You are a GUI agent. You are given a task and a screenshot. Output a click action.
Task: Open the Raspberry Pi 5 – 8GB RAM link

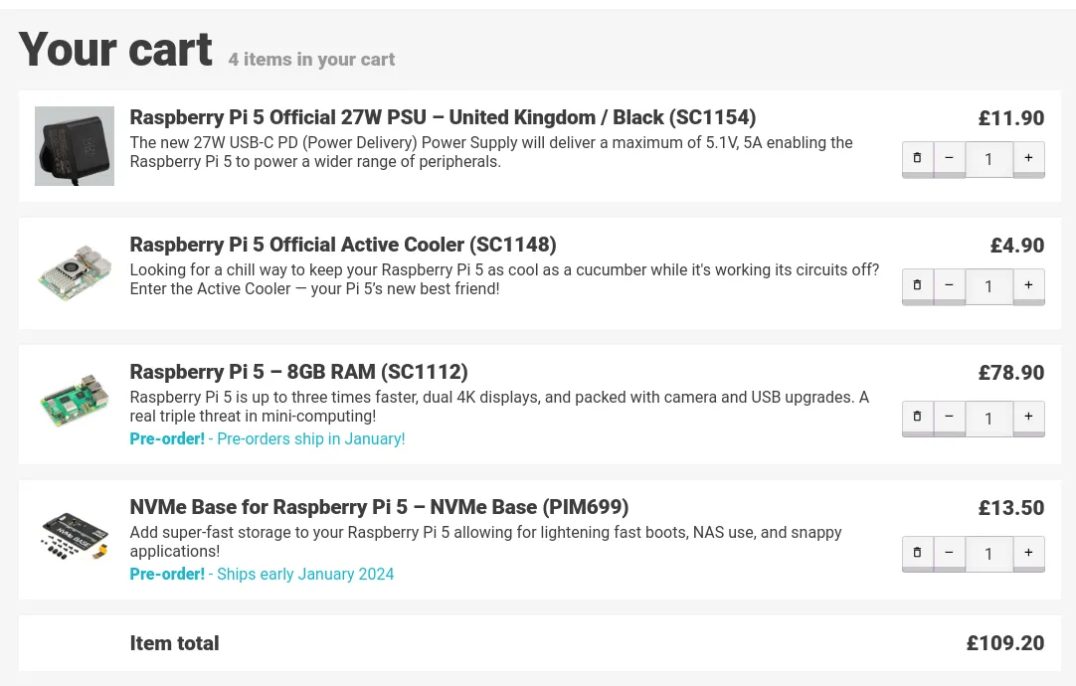(298, 372)
